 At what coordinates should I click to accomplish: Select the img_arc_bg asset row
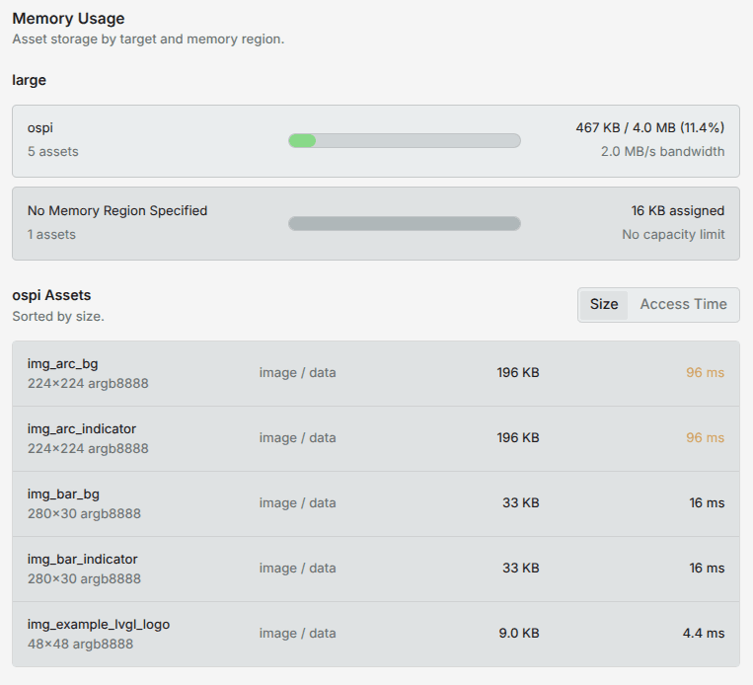point(376,373)
